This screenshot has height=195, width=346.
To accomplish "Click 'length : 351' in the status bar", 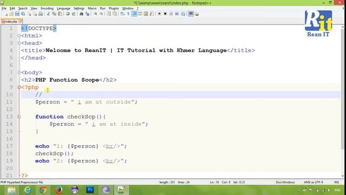I will point(167,182).
